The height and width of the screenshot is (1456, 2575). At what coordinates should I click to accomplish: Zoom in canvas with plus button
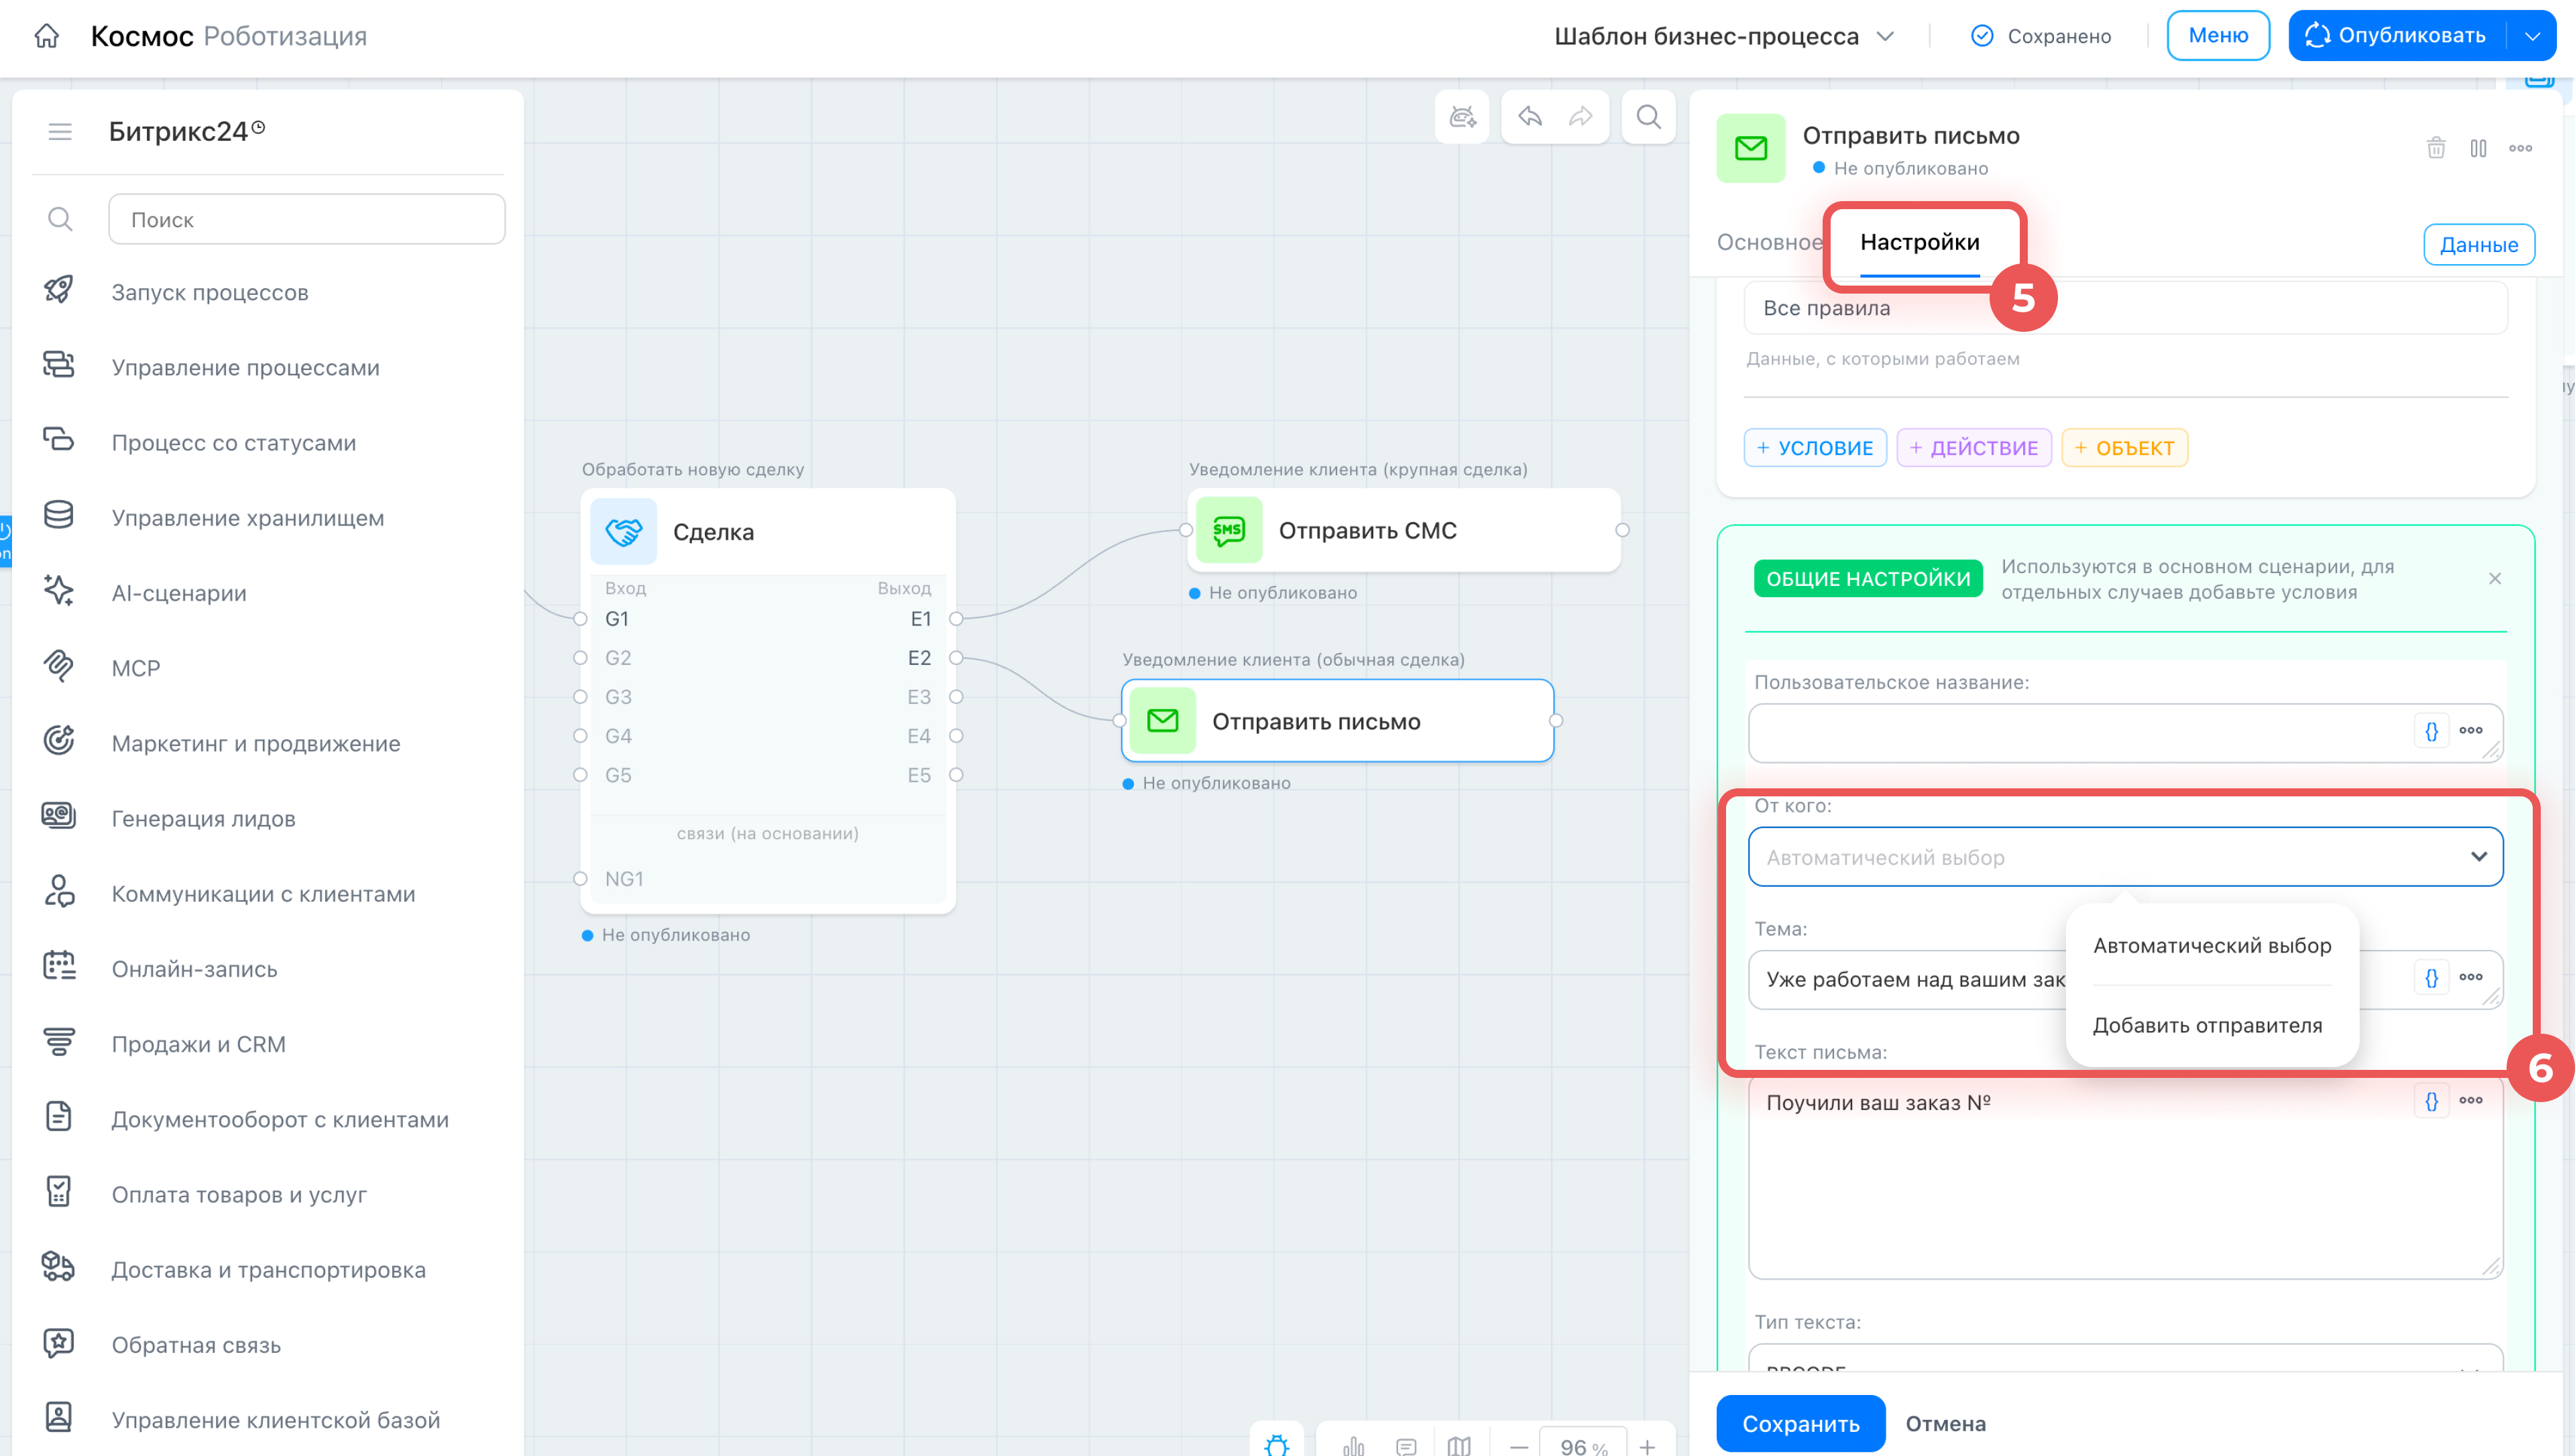[x=1646, y=1445]
